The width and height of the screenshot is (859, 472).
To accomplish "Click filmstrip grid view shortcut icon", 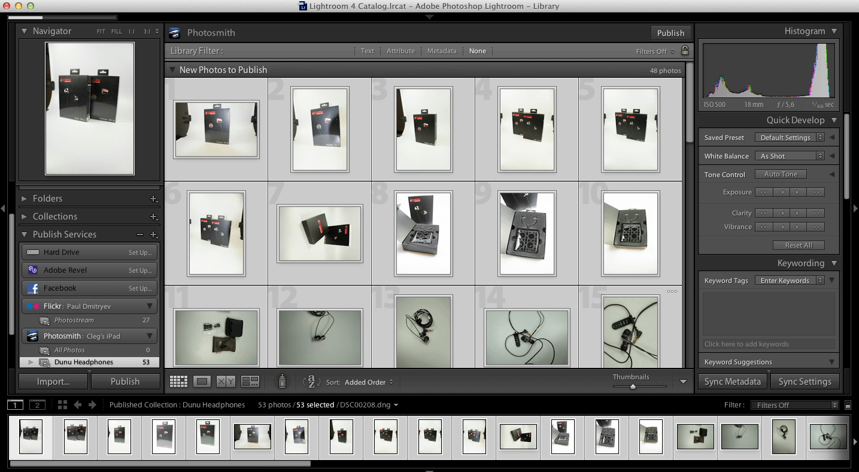I will 62,405.
